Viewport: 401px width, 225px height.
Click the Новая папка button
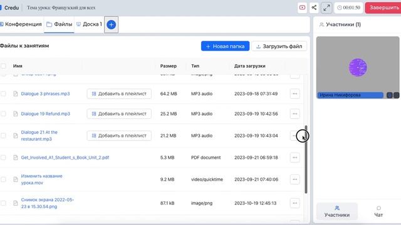225,46
